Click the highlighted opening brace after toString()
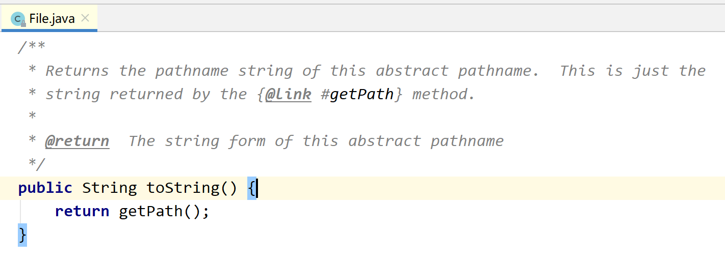Image resolution: width=725 pixels, height=261 pixels. (251, 188)
